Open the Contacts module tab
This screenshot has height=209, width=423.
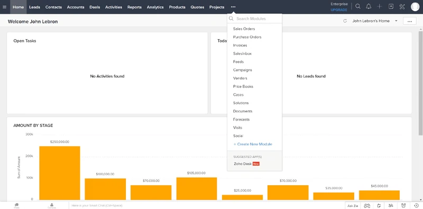53,7
